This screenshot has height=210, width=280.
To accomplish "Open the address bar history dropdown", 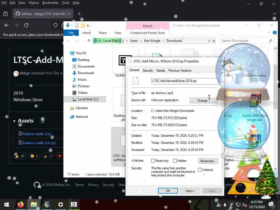I will coord(209,41).
